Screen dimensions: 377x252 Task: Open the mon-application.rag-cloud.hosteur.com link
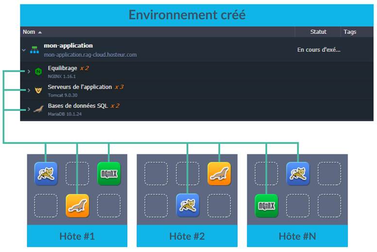coord(90,55)
